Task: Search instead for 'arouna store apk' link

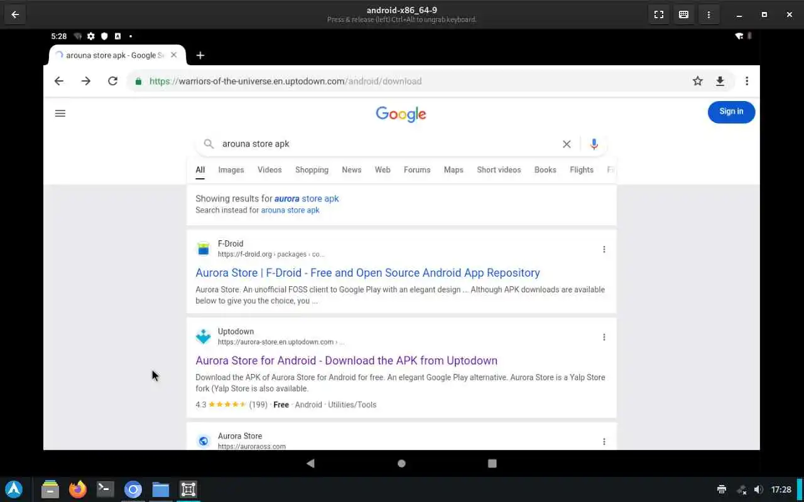Action: (x=290, y=210)
